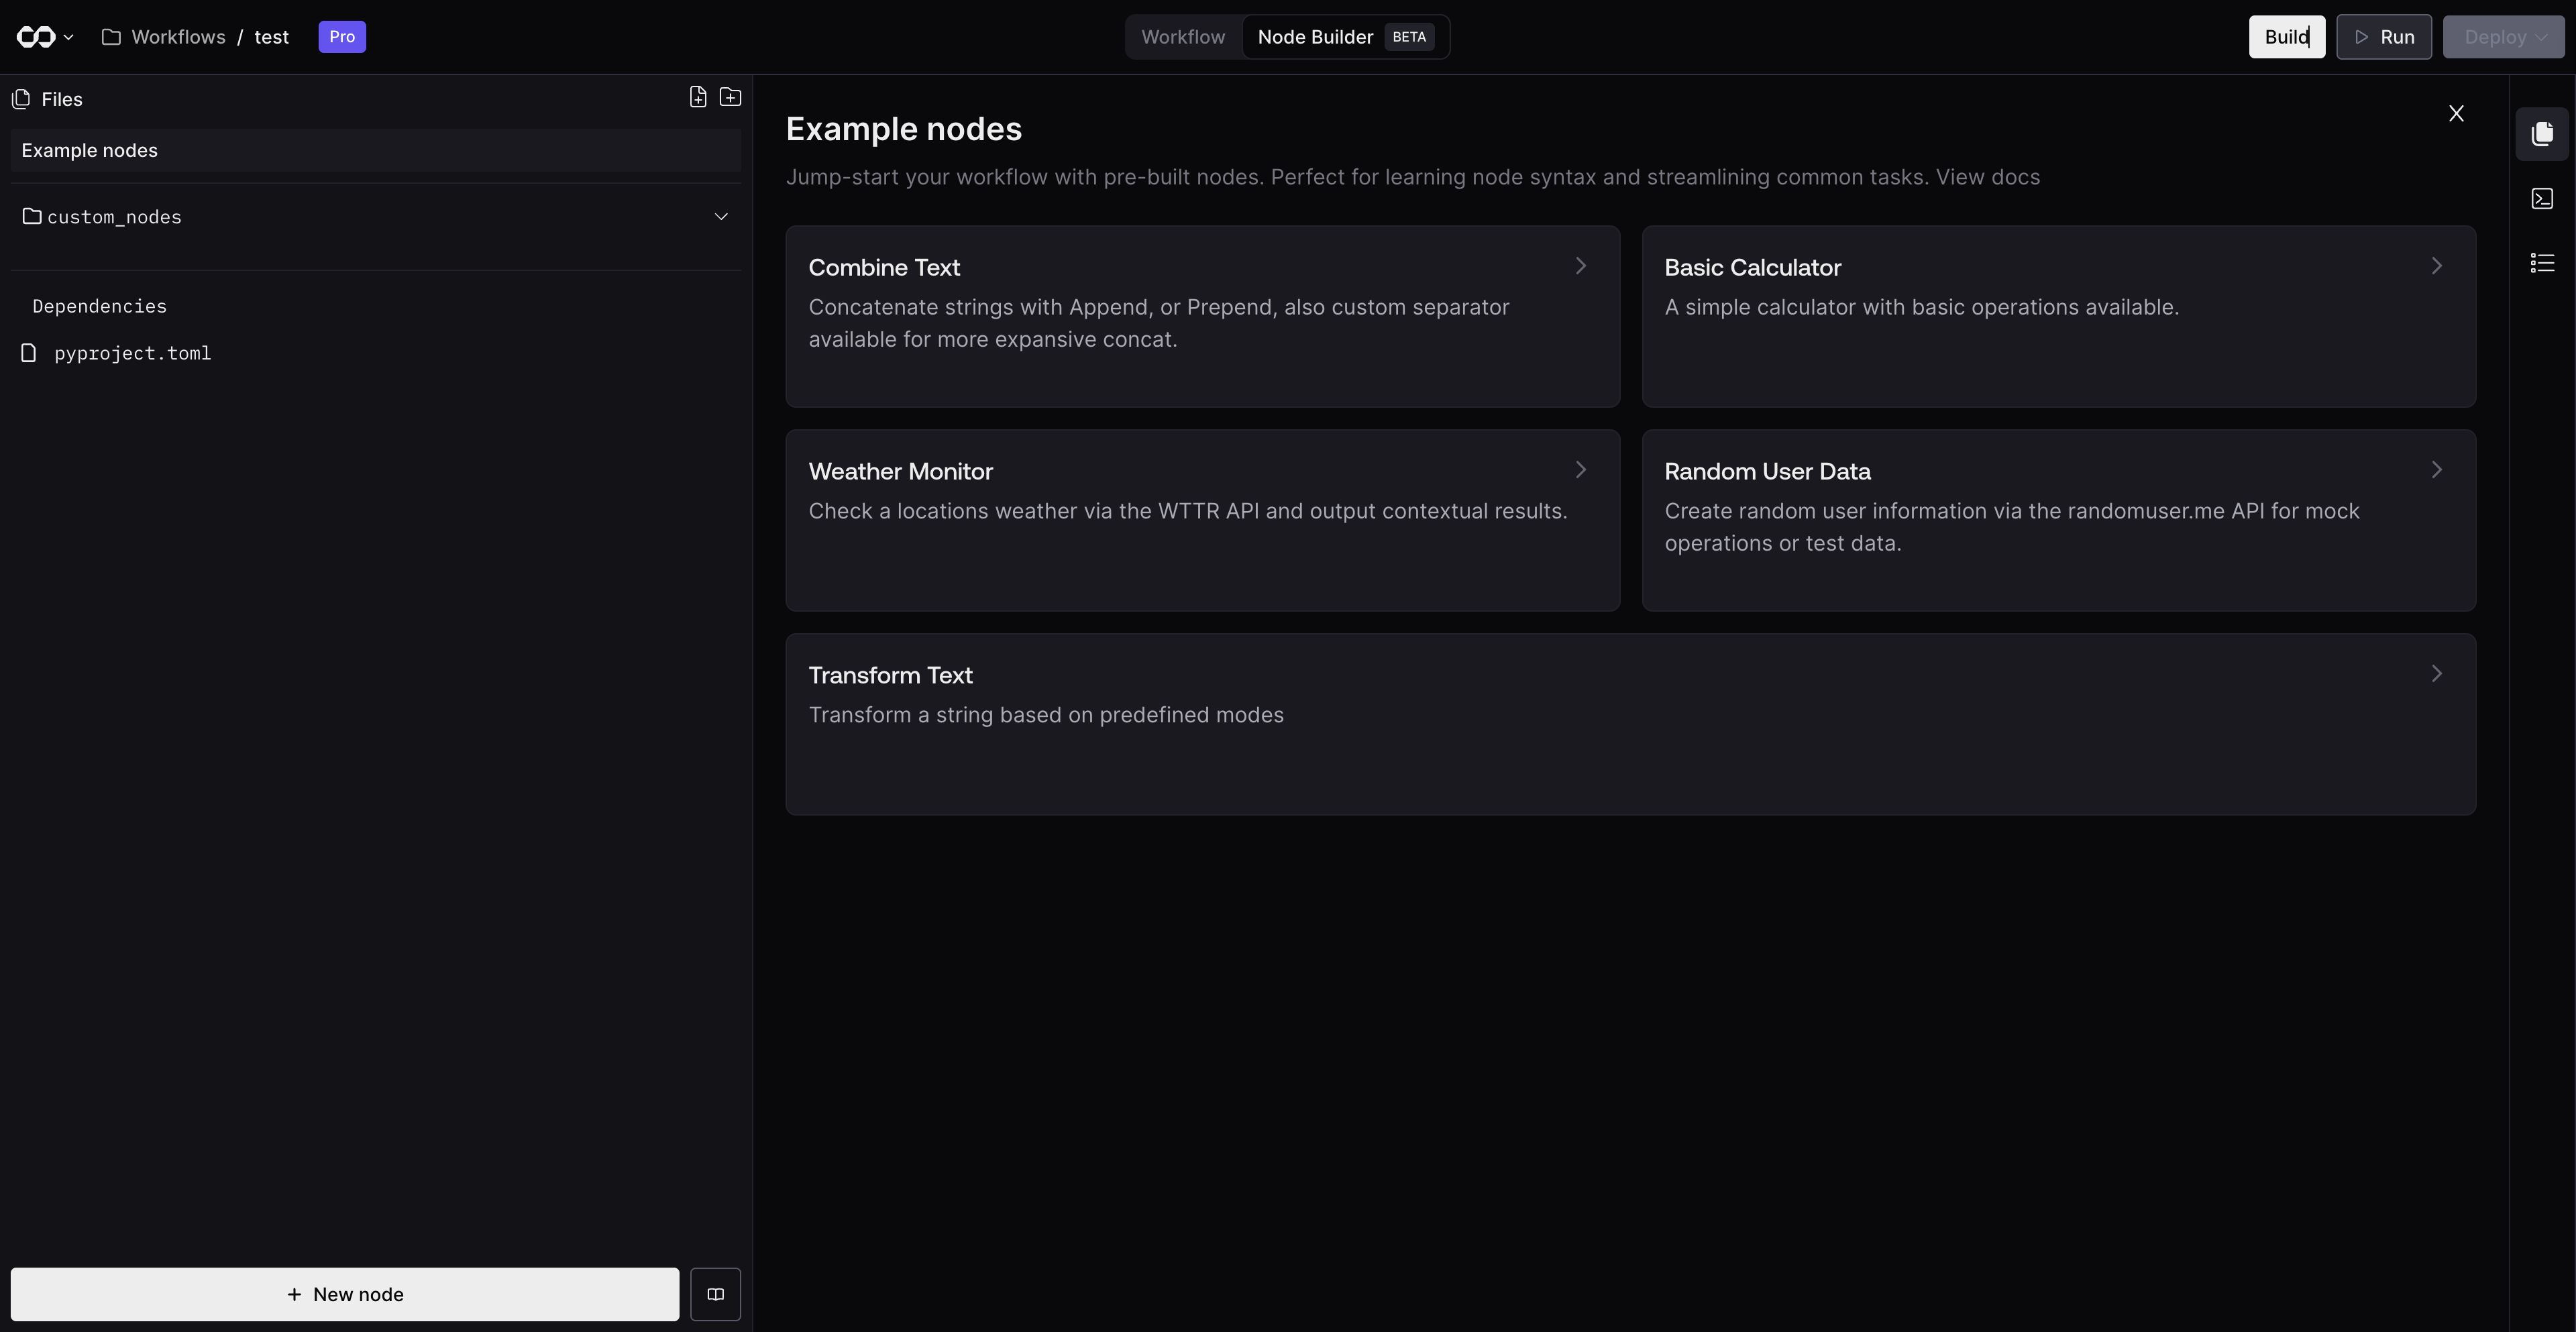Close the Example nodes panel

tap(2456, 113)
